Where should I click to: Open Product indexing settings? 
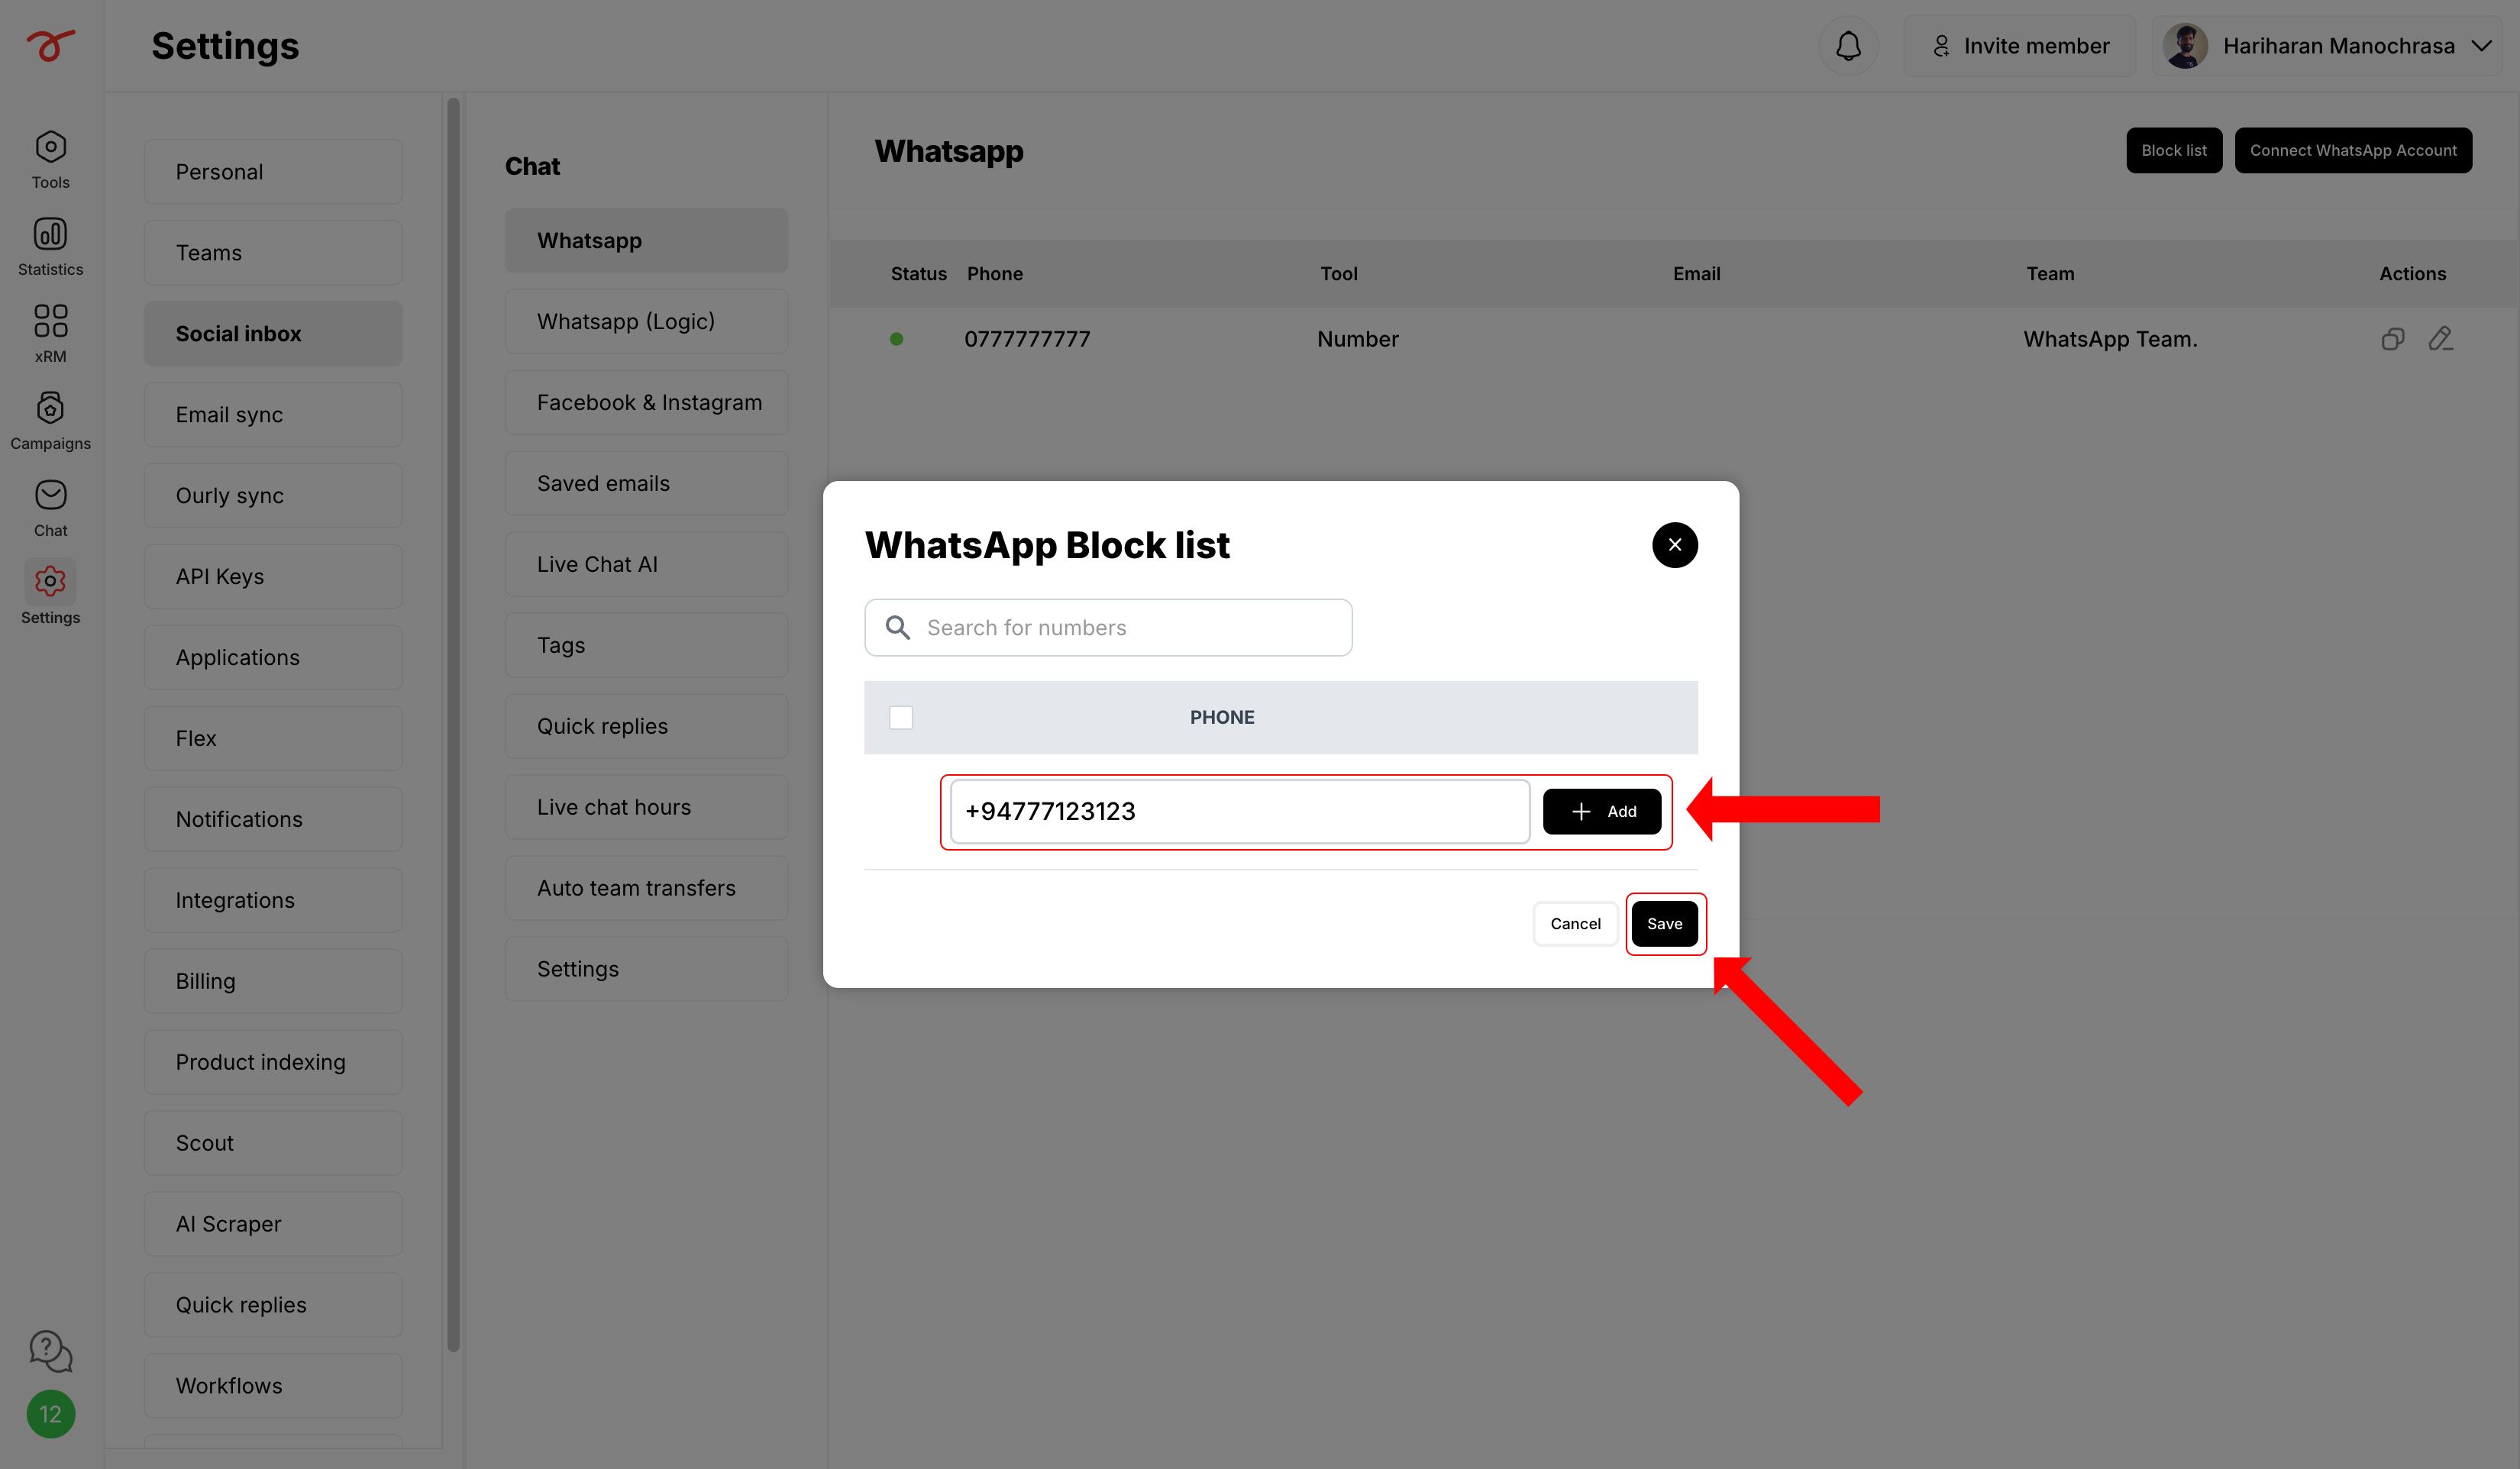pyautogui.click(x=273, y=1063)
